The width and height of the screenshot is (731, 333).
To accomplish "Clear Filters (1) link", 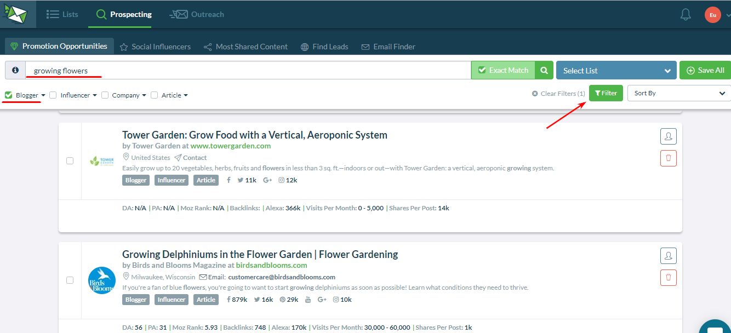I will [558, 94].
